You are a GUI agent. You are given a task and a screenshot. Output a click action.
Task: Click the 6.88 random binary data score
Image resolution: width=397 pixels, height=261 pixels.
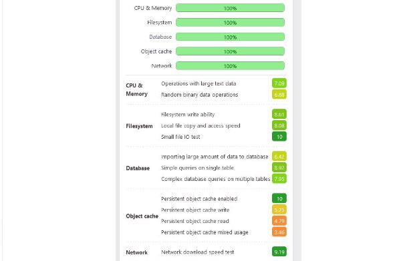click(279, 95)
